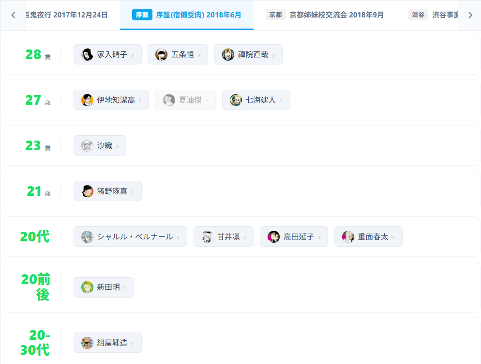Expand the chevron next to 高田延子
The image size is (481, 364).
tap(319, 237)
